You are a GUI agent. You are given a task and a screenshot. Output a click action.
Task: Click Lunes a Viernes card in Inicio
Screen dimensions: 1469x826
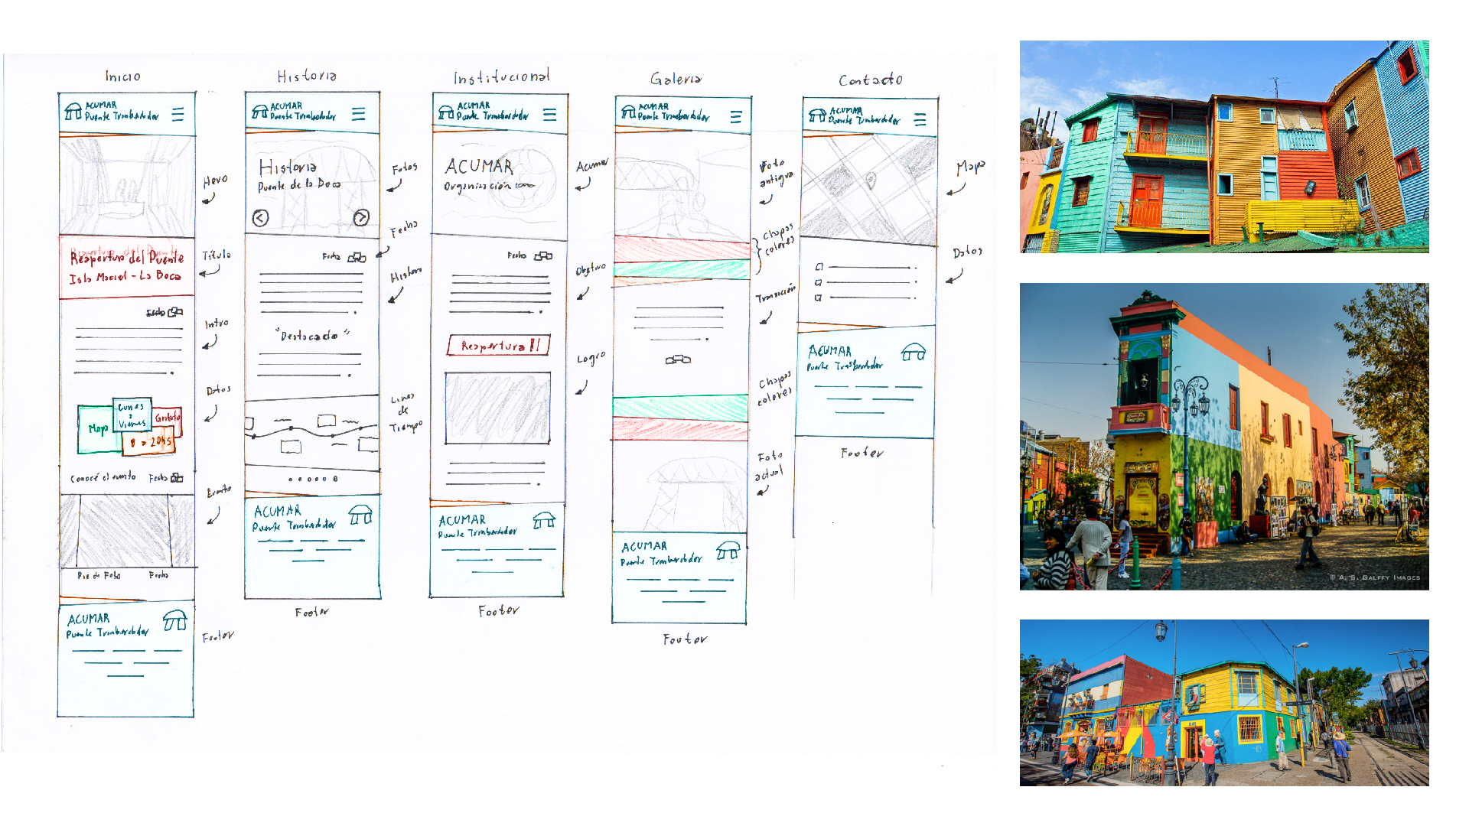click(132, 415)
